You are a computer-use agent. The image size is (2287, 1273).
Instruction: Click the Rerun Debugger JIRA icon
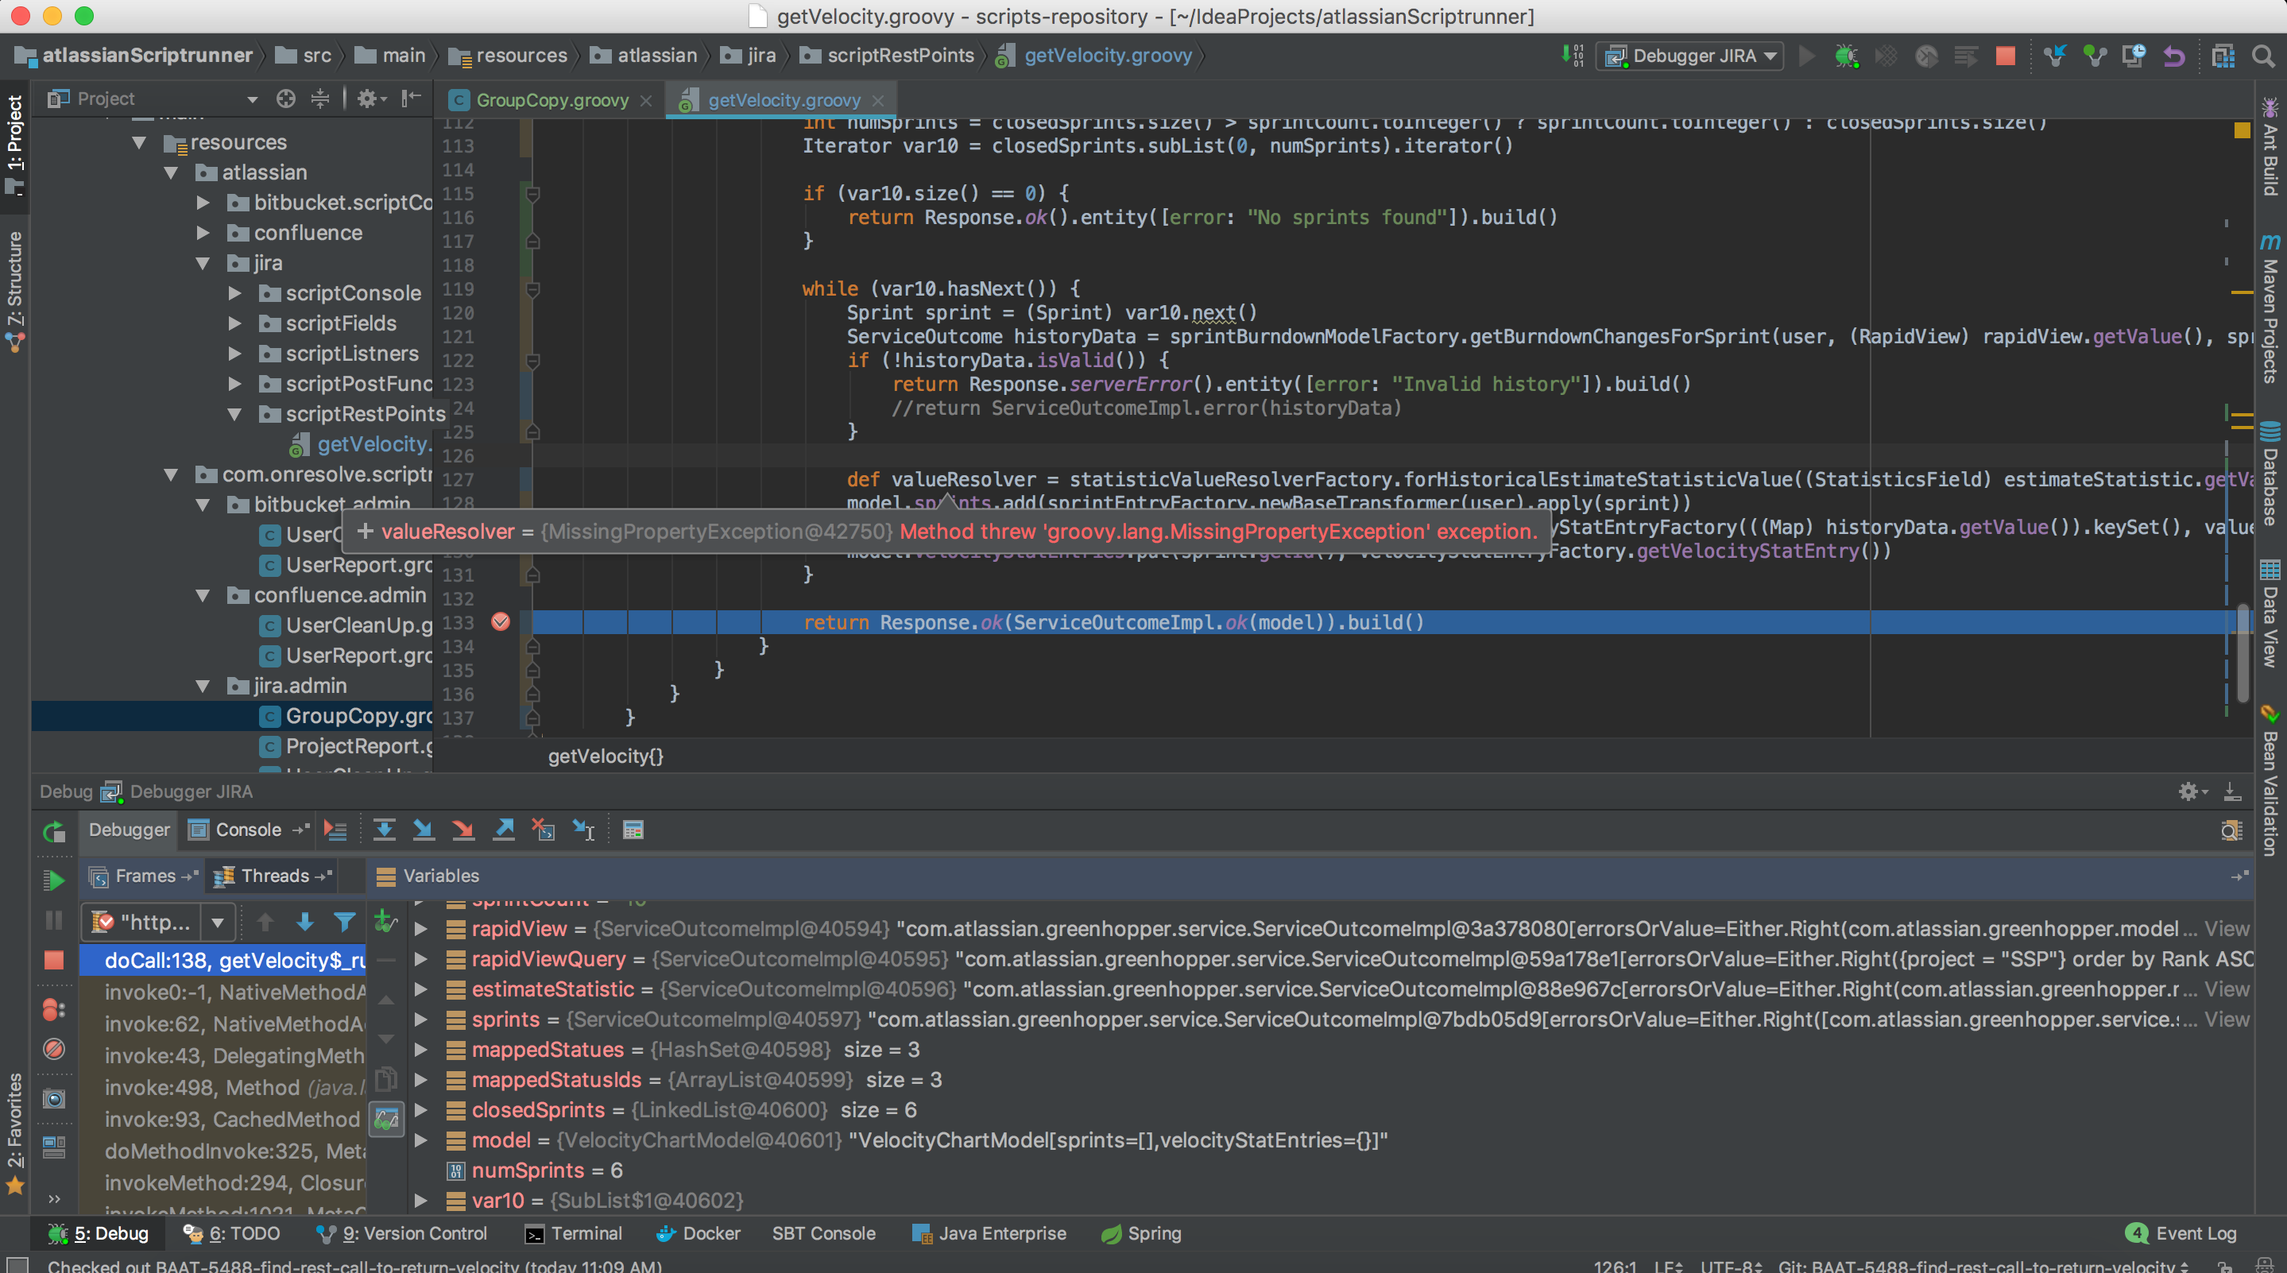click(53, 832)
